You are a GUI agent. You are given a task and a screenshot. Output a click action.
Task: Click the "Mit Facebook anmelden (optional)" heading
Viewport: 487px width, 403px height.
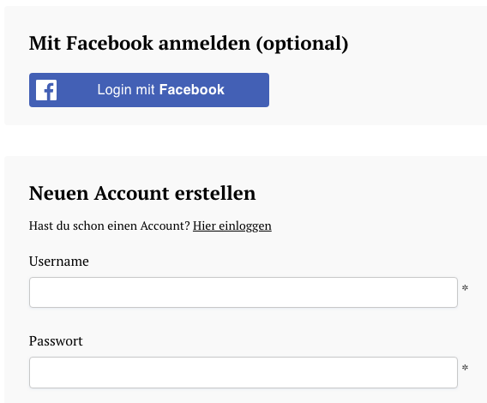(x=189, y=43)
